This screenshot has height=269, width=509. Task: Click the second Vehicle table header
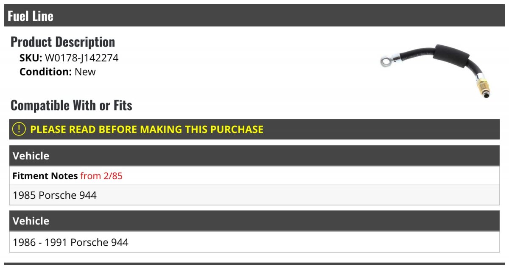pos(255,221)
